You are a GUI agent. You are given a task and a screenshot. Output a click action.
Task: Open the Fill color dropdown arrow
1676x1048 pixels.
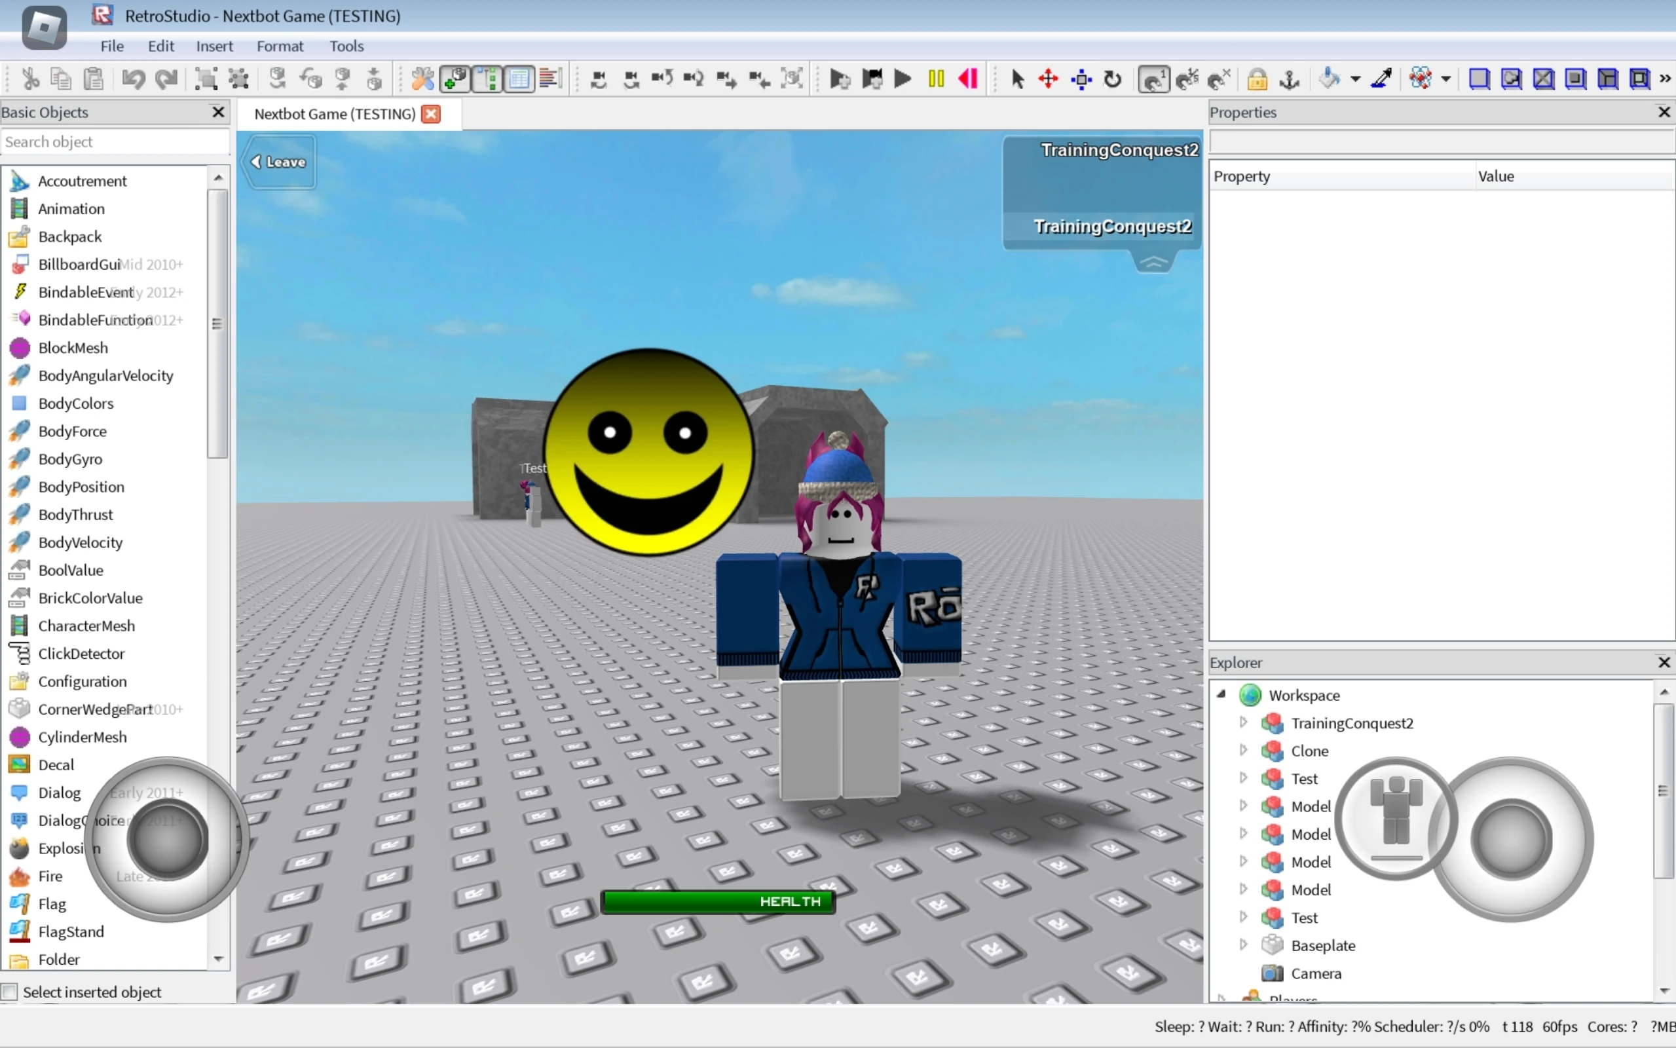[1355, 79]
